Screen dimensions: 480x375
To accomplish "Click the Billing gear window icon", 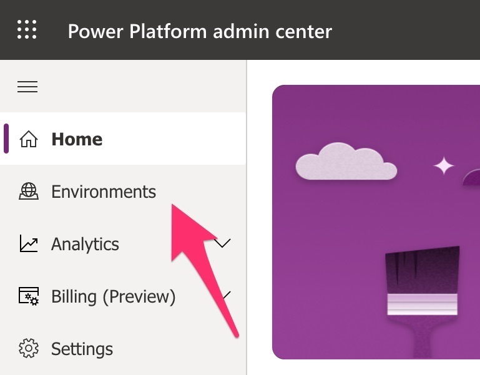I will point(29,296).
